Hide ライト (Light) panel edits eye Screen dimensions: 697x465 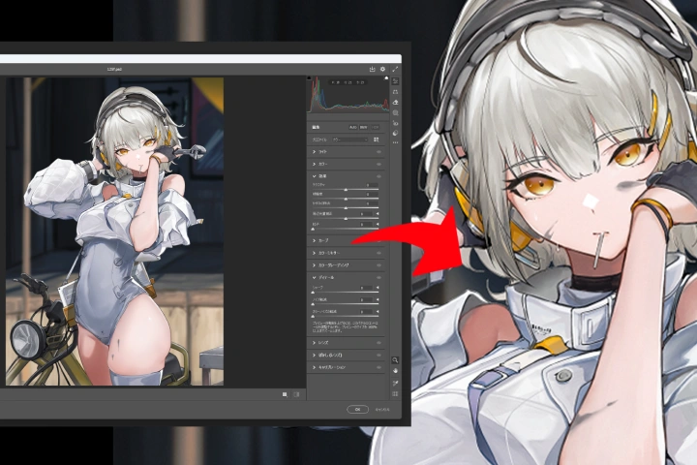click(x=379, y=152)
